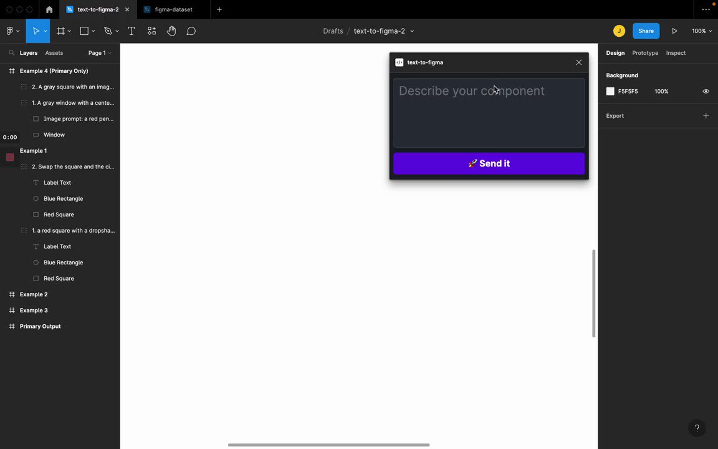Add an export setting with plus icon
Viewport: 718px width, 449px height.
click(706, 115)
